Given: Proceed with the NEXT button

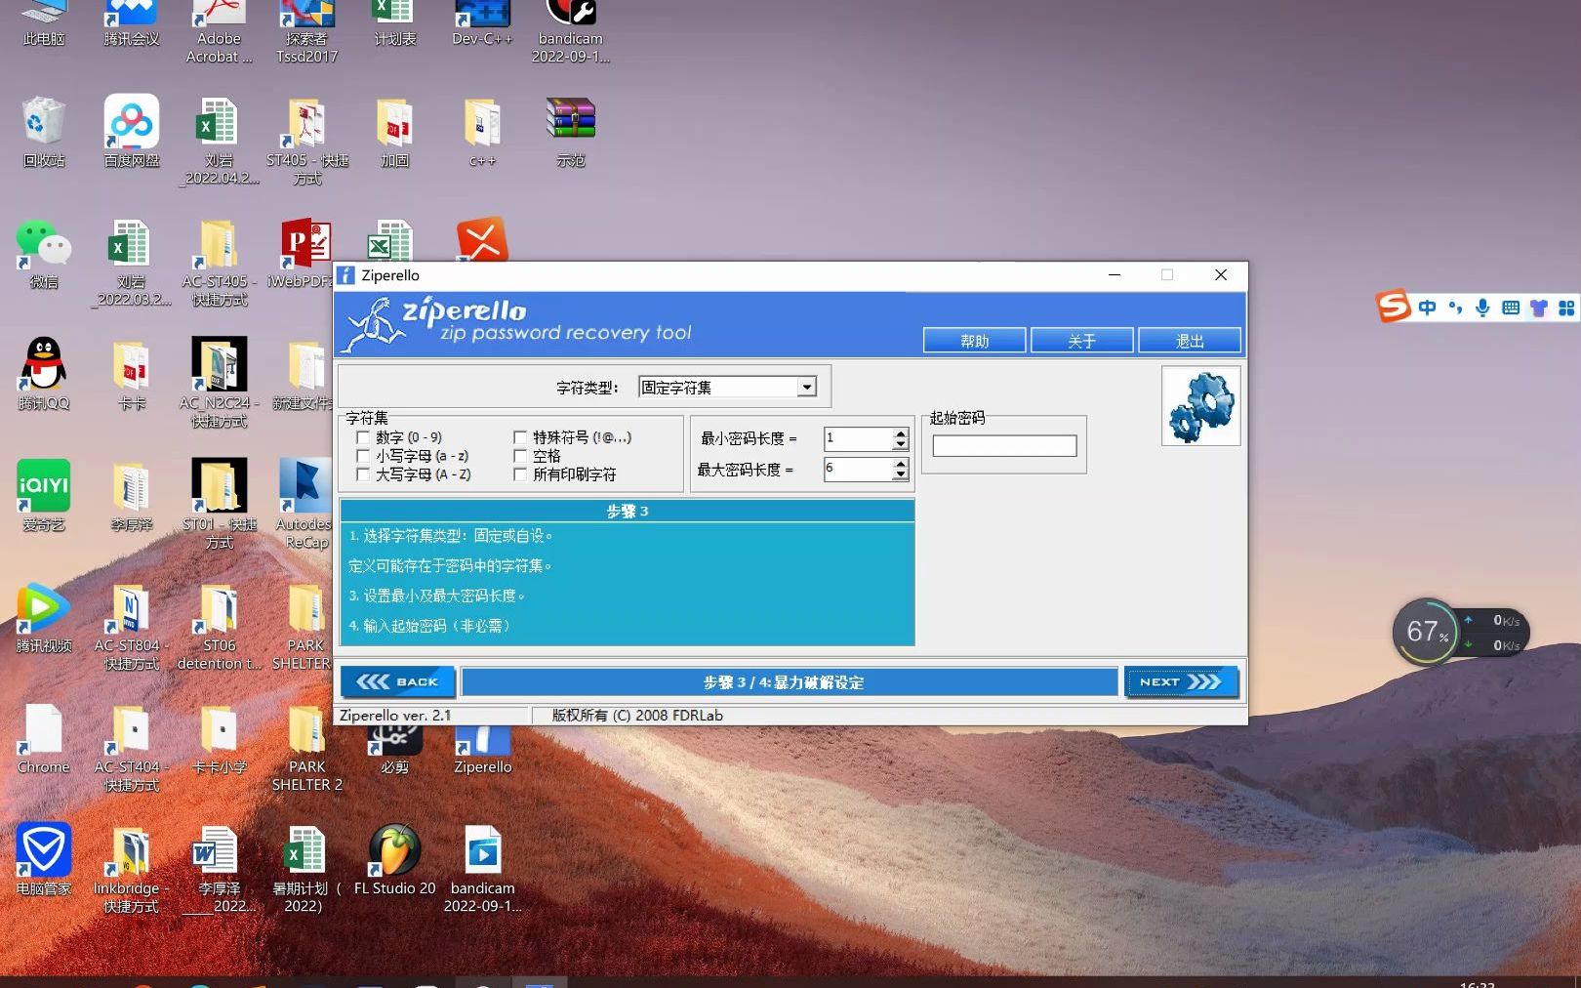Looking at the screenshot, I should tap(1181, 681).
